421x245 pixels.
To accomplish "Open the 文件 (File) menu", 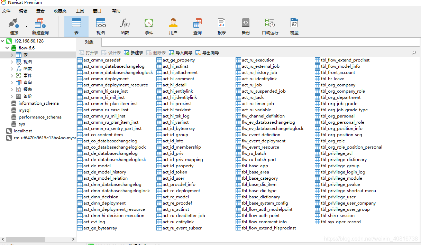I will pos(6,11).
